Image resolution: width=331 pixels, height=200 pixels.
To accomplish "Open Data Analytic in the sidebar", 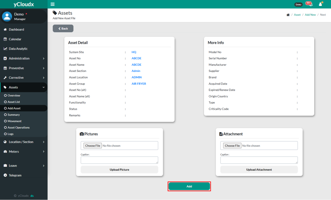I will coord(18,49).
